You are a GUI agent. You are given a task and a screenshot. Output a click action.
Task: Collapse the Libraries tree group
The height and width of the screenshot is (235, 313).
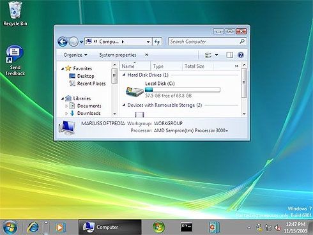click(63, 98)
